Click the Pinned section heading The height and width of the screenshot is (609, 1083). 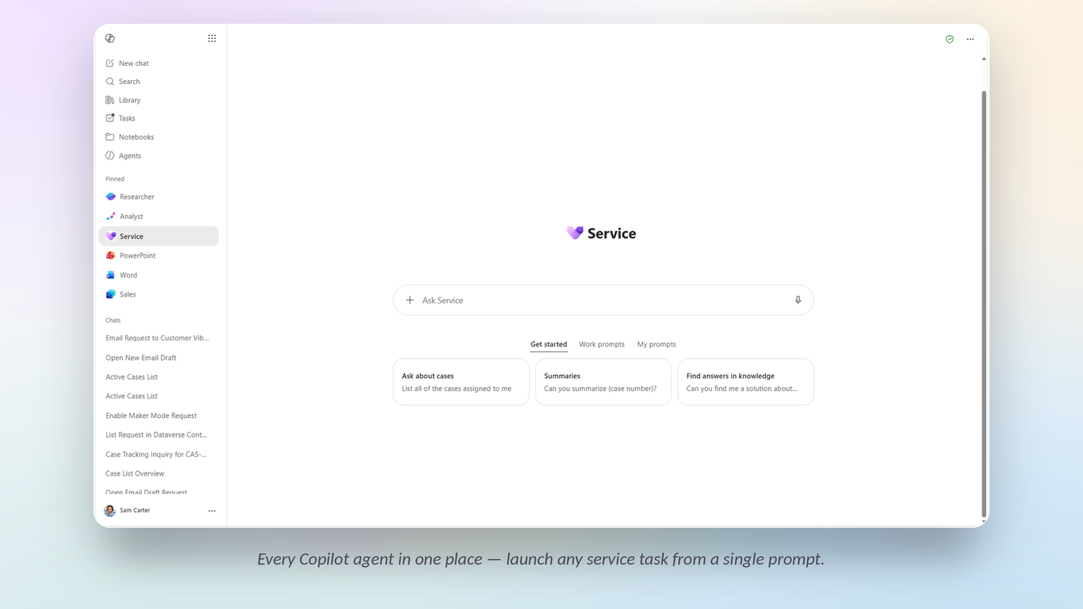(115, 179)
